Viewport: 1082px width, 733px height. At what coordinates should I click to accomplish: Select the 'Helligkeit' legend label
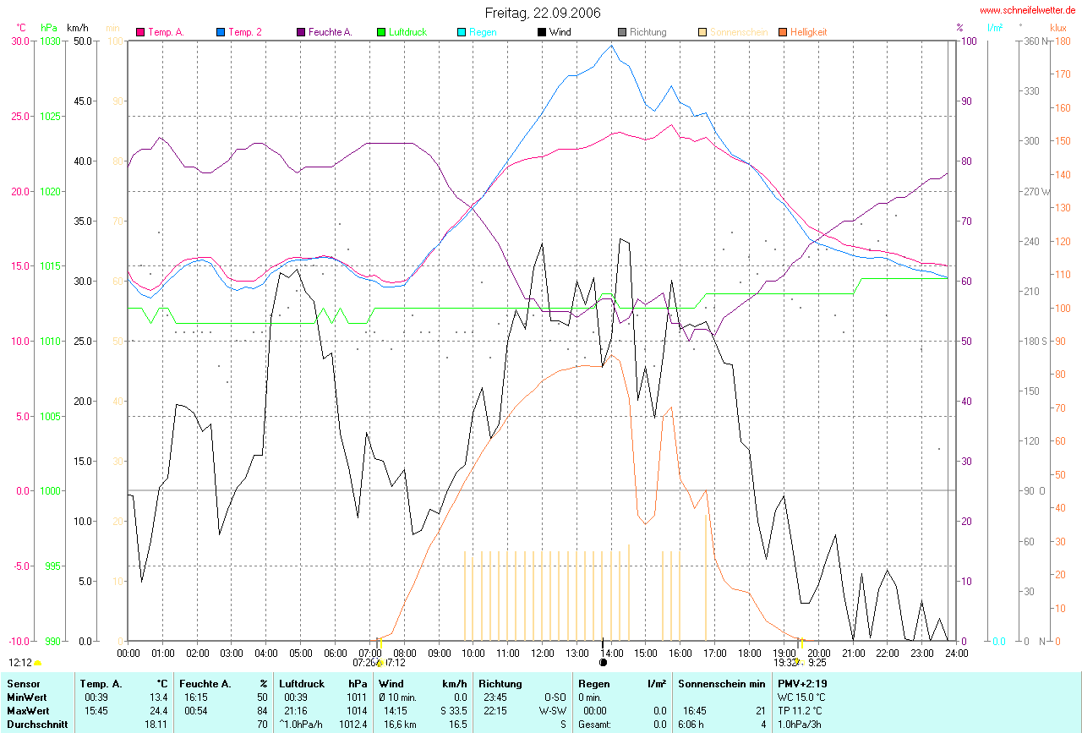[x=809, y=32]
